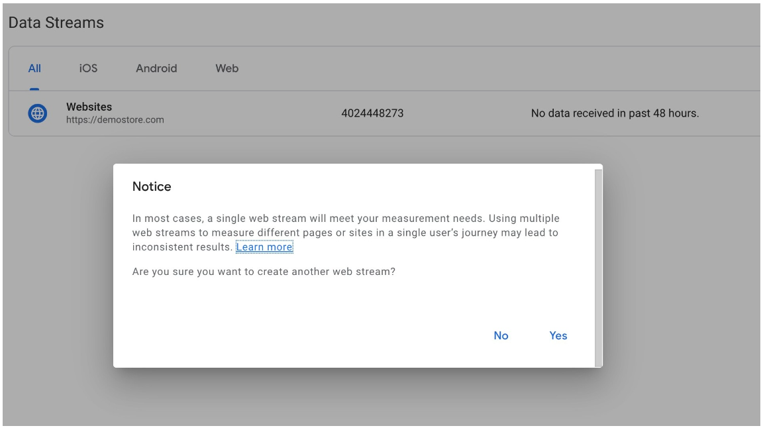Image resolution: width=763 pixels, height=428 pixels.
Task: Click empty dialog space left of No
Action: 298,336
